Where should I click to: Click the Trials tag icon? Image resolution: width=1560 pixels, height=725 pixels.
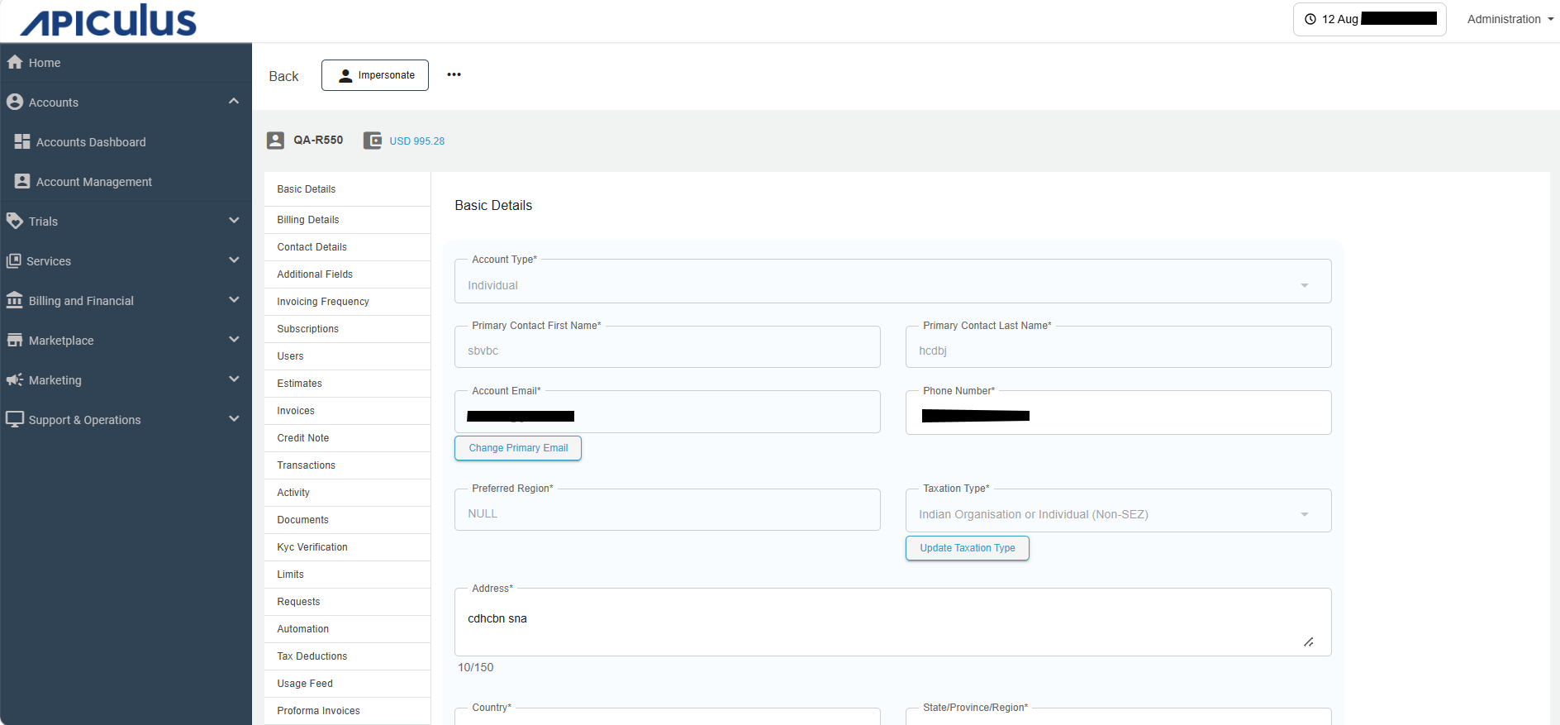coord(15,221)
